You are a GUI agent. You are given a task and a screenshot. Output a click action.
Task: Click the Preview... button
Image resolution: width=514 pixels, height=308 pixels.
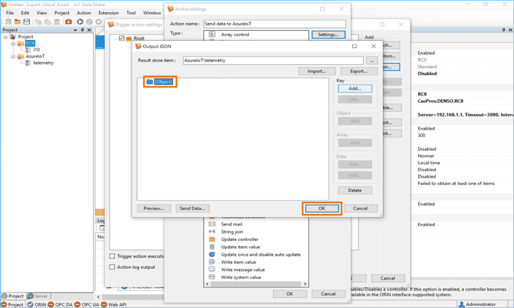[154, 208]
